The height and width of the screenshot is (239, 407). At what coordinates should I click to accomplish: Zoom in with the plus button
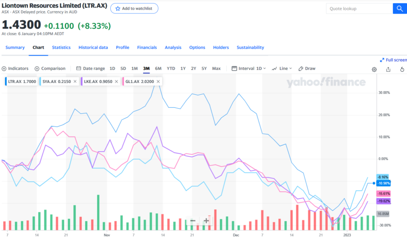coord(207,221)
